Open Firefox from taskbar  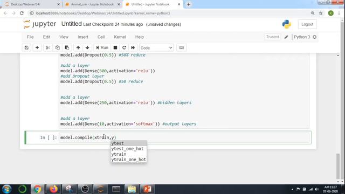[x=53, y=189]
